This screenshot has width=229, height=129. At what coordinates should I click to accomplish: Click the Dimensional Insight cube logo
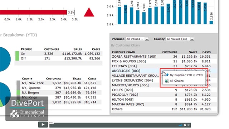(15, 114)
